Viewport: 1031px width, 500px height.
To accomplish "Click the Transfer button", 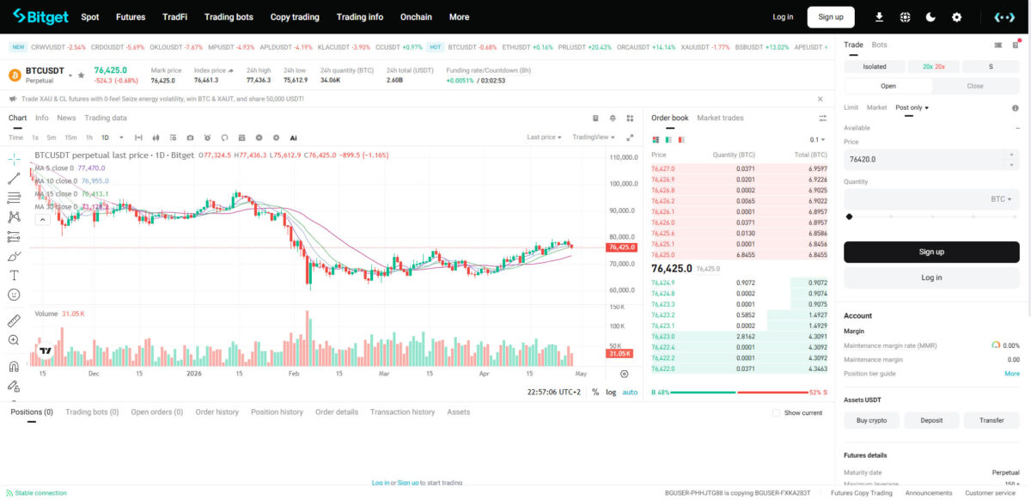I will tap(991, 420).
